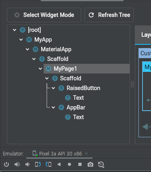The height and width of the screenshot is (172, 151).
Task: Click the emulator rotate right icon
Action: pyautogui.click(x=48, y=164)
